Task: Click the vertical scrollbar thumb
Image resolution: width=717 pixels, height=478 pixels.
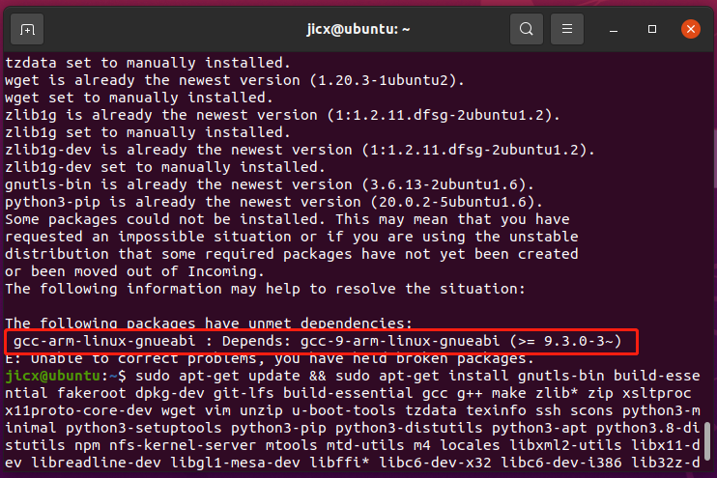Action: [x=707, y=440]
